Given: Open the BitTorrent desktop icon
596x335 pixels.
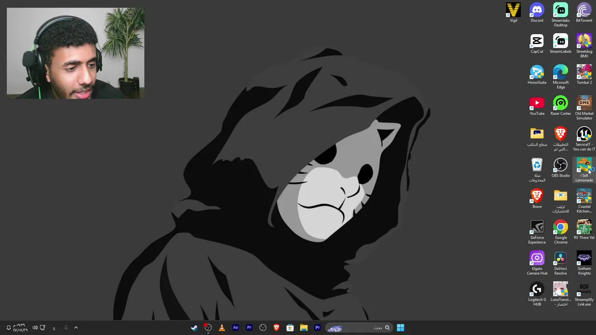Looking at the screenshot, I should [584, 13].
